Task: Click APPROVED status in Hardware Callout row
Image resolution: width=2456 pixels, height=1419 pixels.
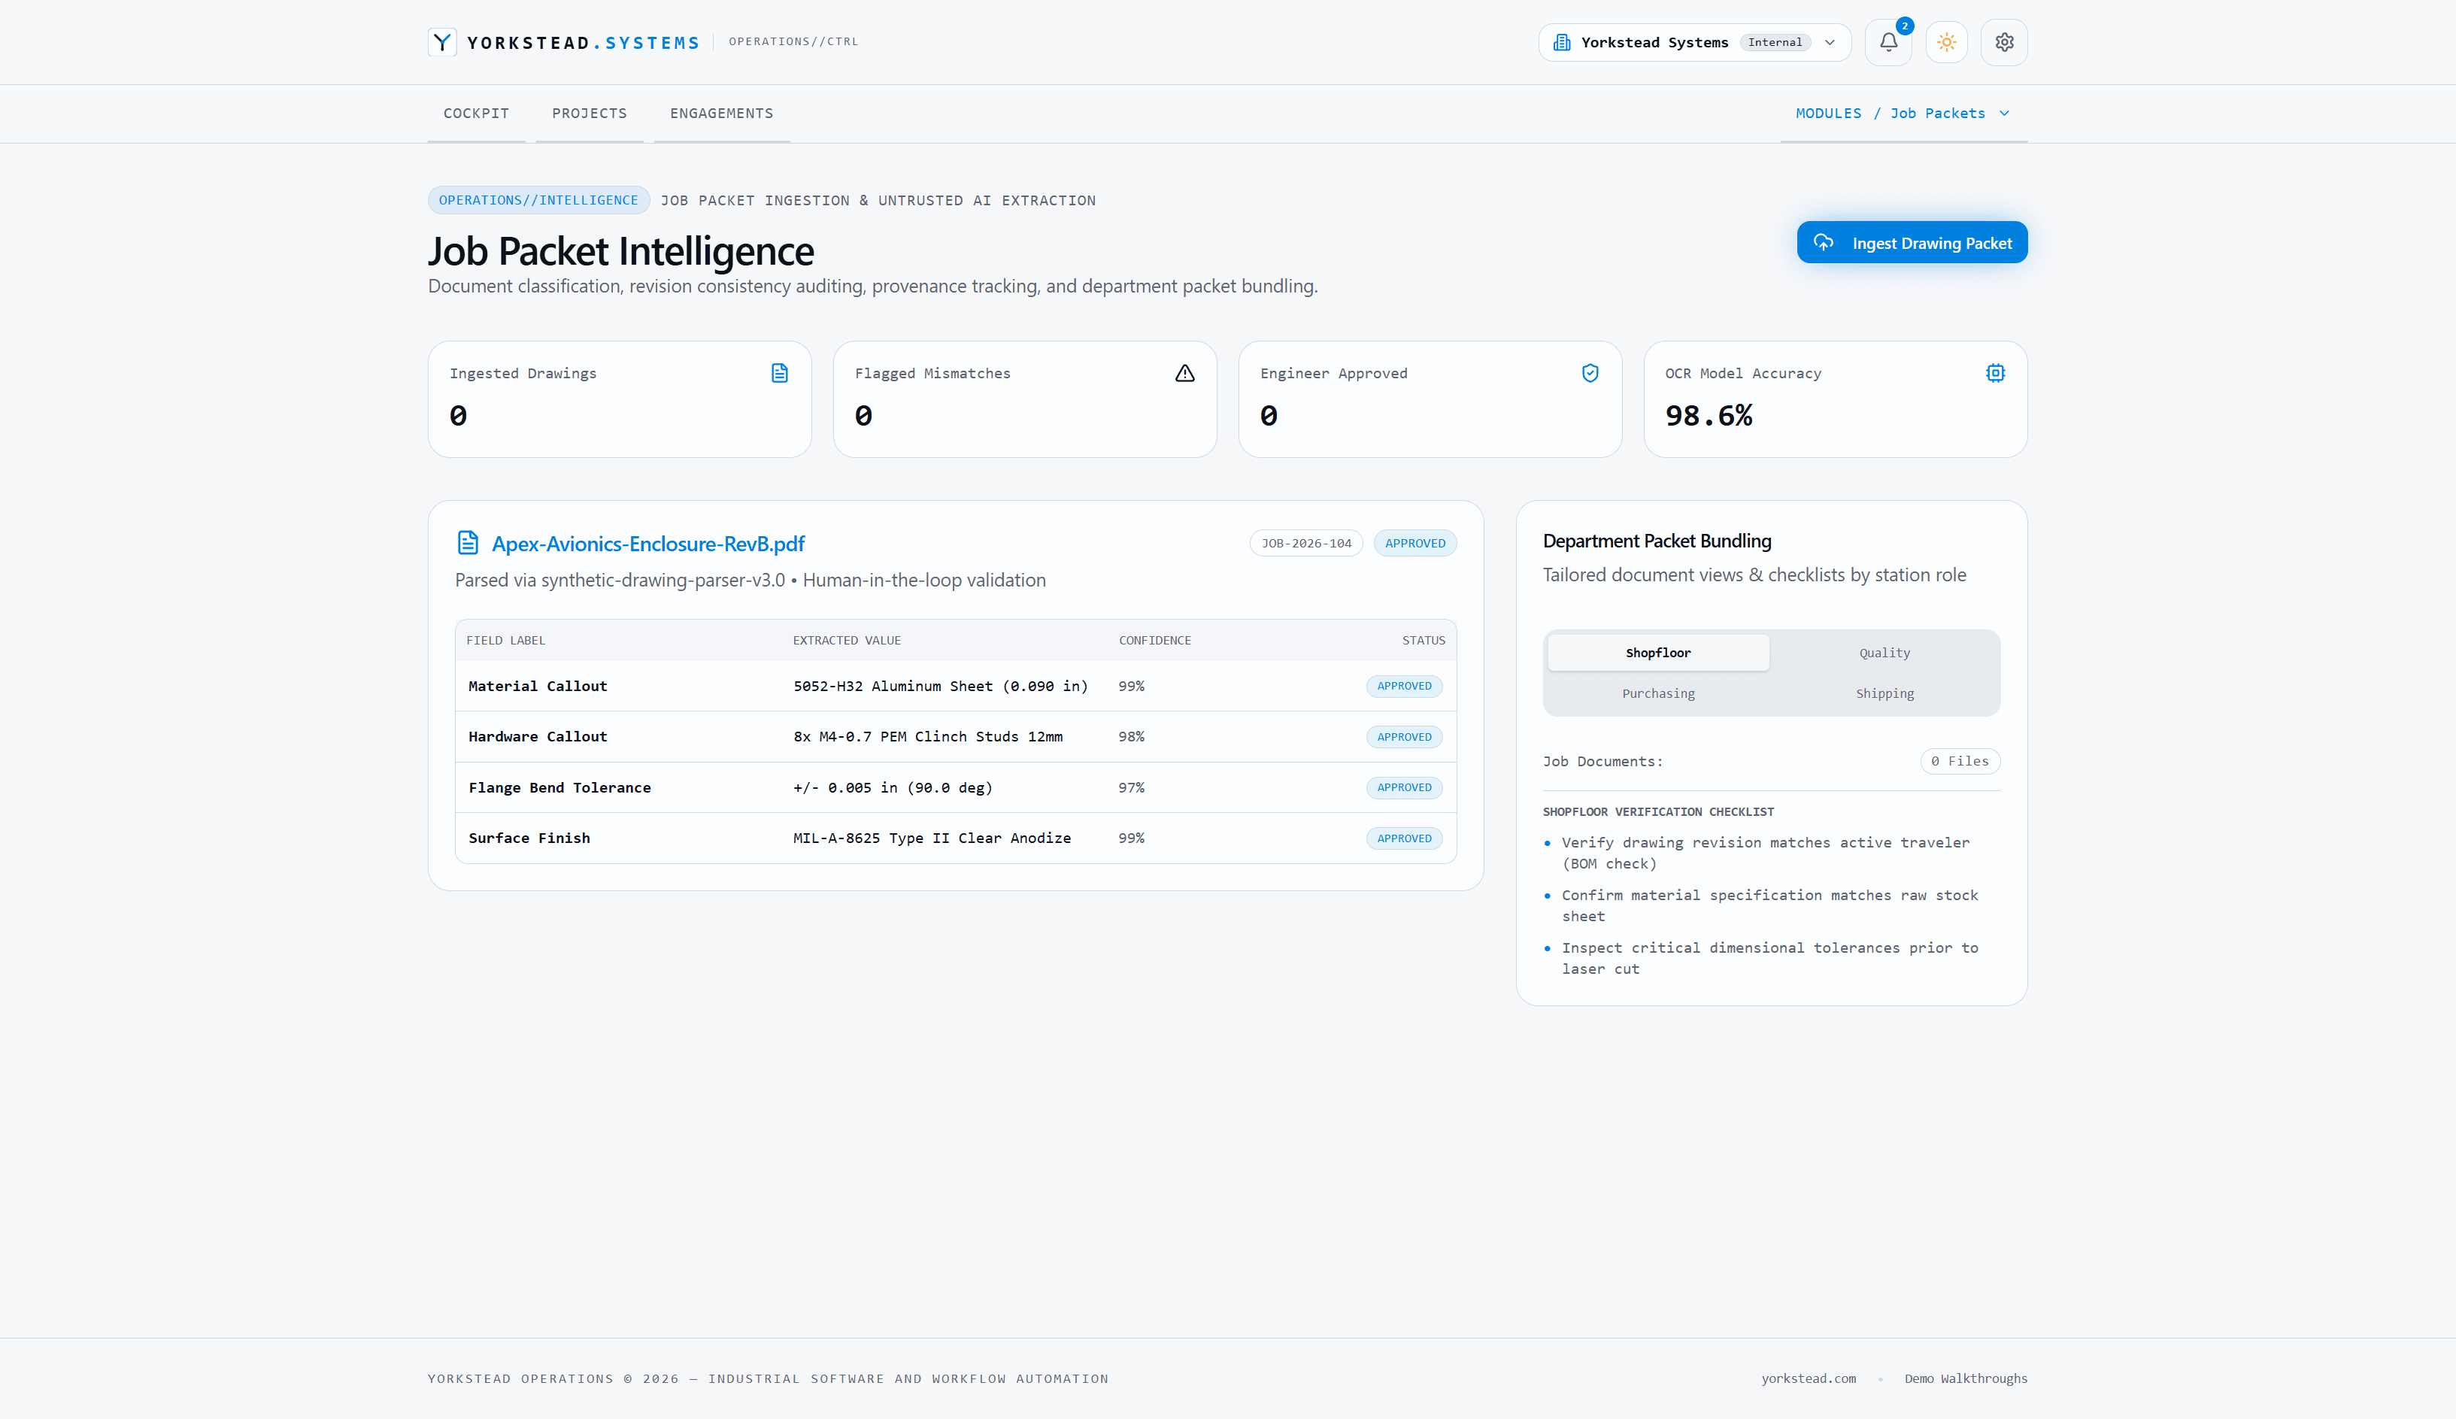Action: pos(1403,737)
